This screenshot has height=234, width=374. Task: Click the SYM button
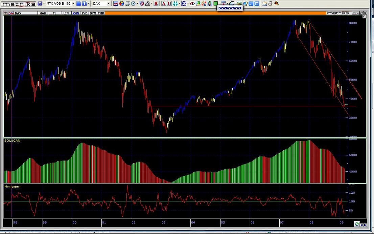tap(93, 13)
